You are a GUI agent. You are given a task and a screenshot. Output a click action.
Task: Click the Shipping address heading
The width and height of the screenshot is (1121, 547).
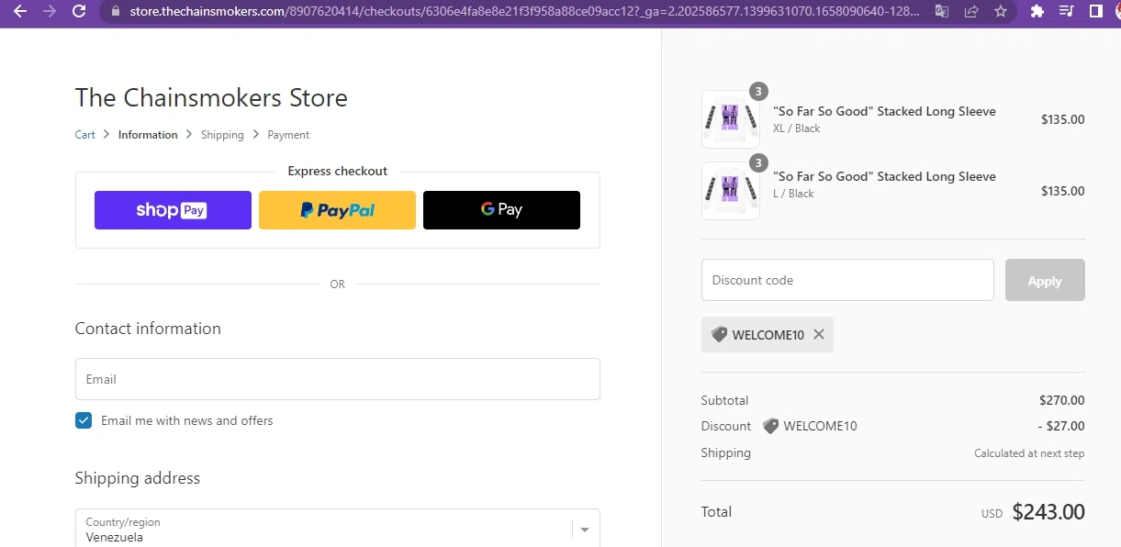[x=138, y=478]
